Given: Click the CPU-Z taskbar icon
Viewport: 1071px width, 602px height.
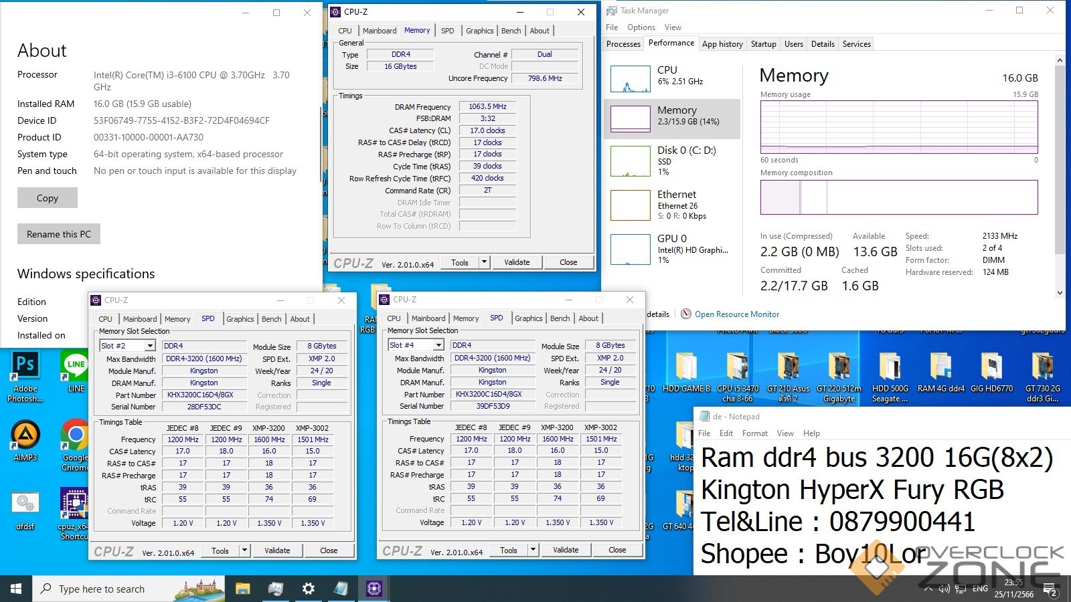Looking at the screenshot, I should pyautogui.click(x=374, y=589).
